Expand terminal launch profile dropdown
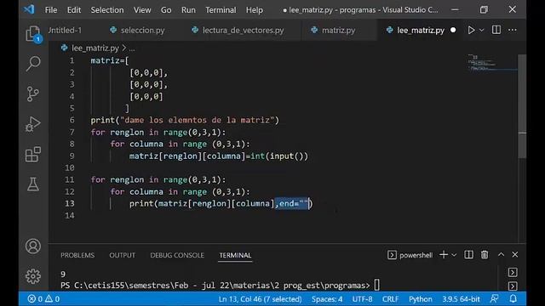The image size is (545, 306). tap(454, 255)
